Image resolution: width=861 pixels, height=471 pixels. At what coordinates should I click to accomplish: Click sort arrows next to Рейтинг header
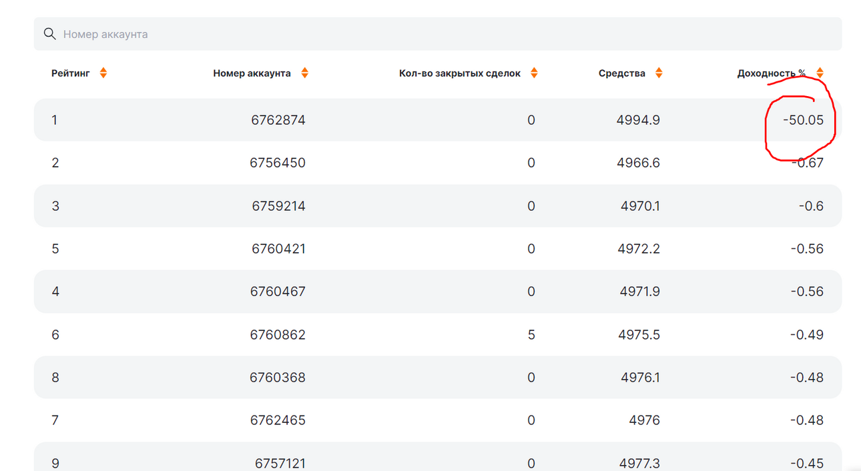103,73
